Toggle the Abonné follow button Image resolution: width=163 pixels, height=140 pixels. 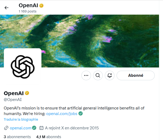136,75
